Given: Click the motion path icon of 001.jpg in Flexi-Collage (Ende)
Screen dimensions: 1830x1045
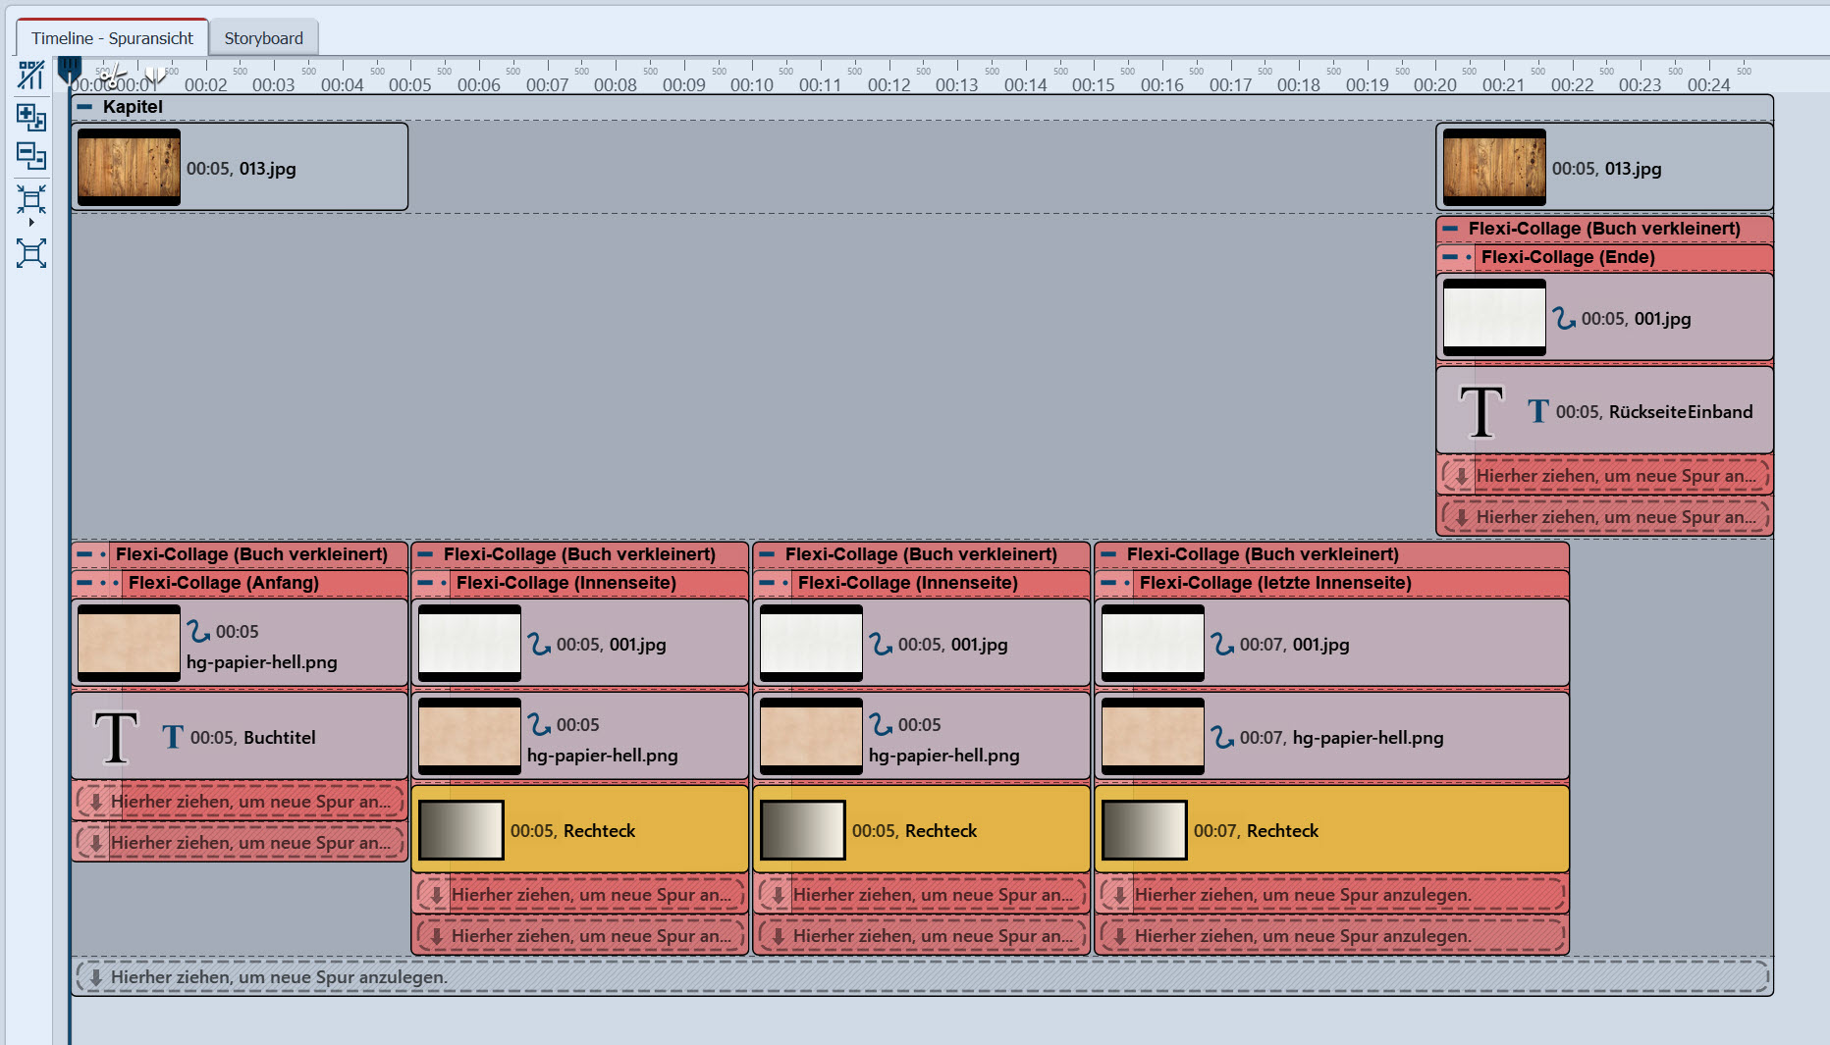Looking at the screenshot, I should 1563,318.
